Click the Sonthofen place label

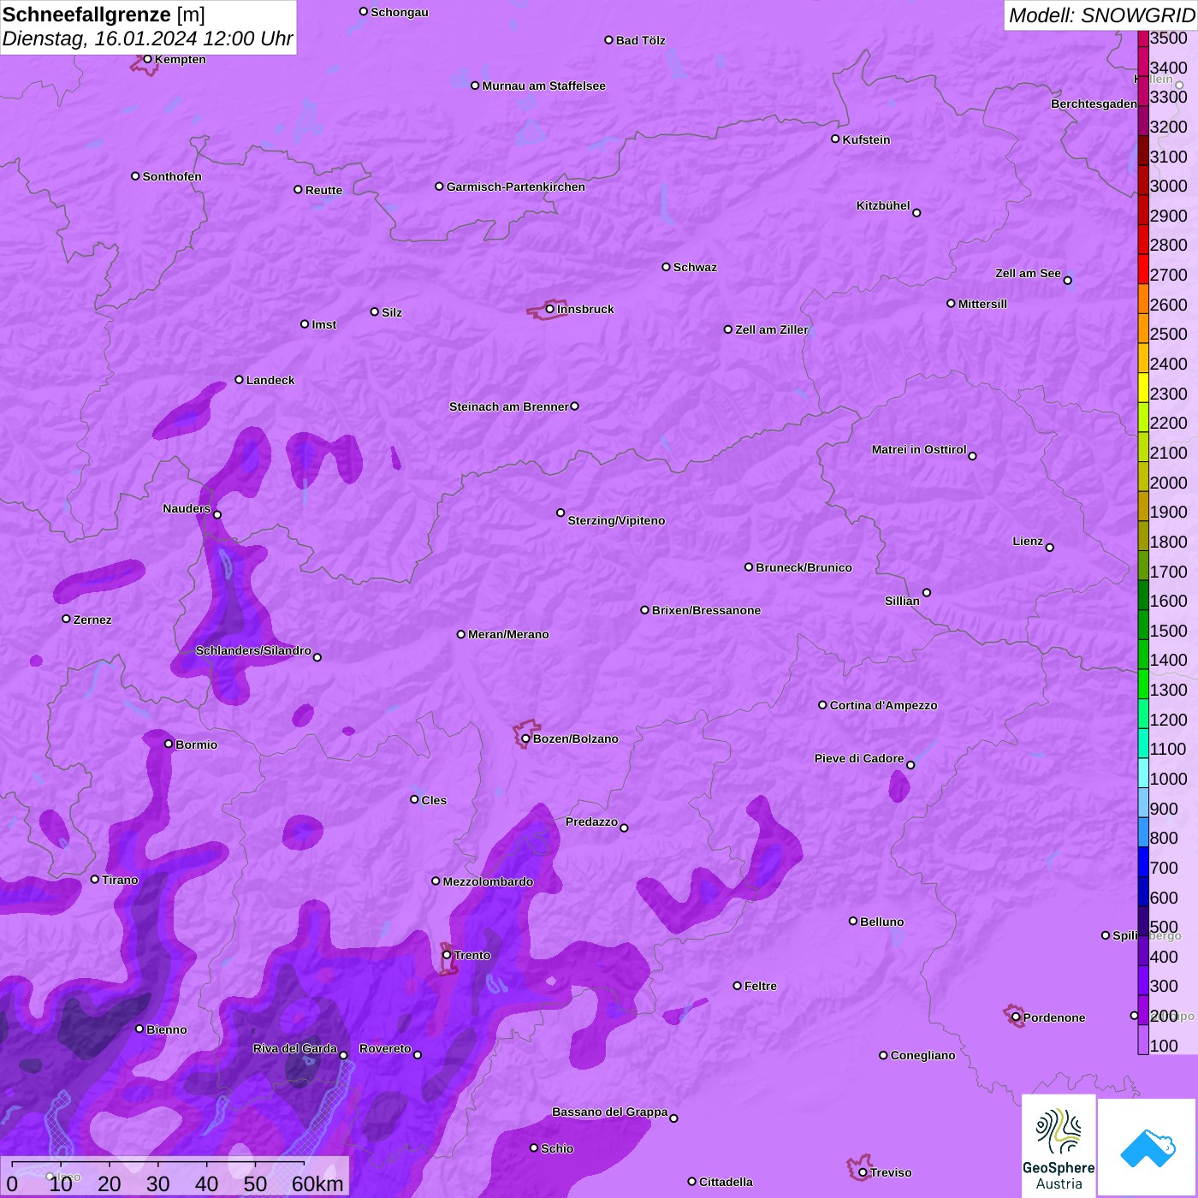[172, 176]
